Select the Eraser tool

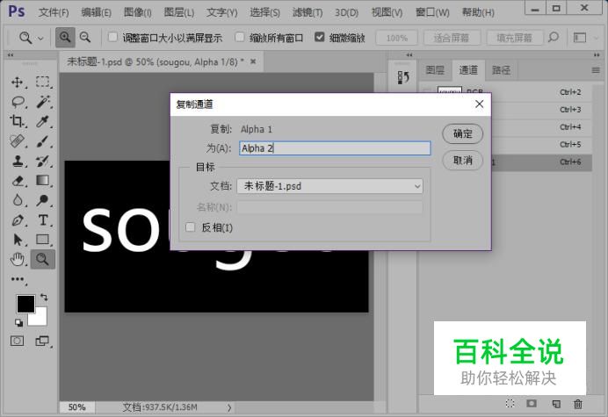click(x=18, y=181)
